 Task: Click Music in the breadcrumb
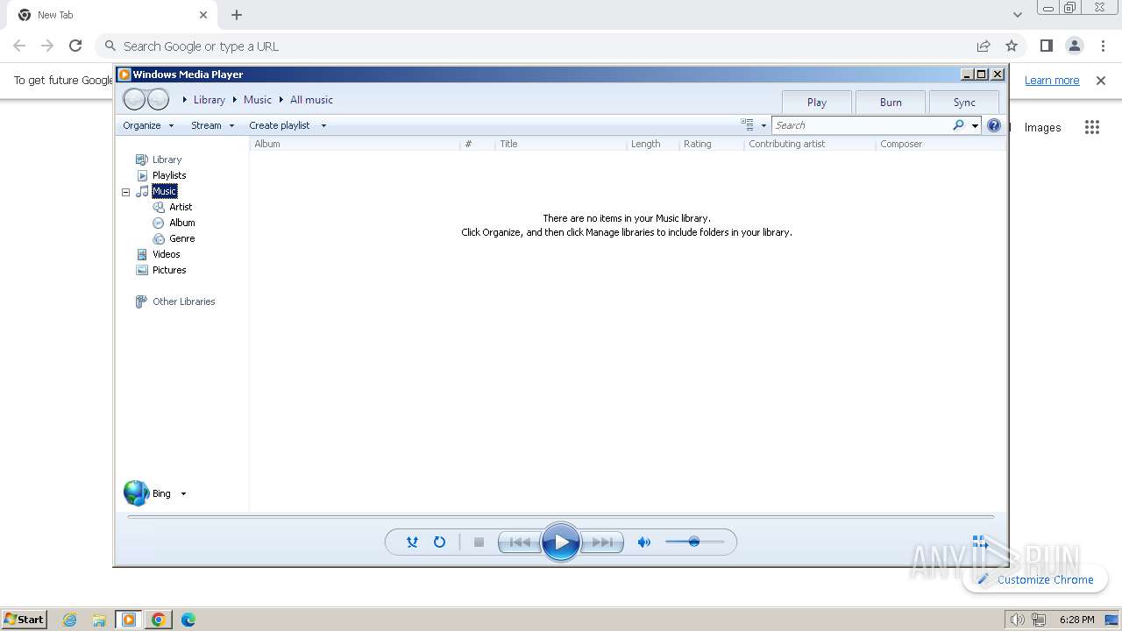tap(258, 100)
